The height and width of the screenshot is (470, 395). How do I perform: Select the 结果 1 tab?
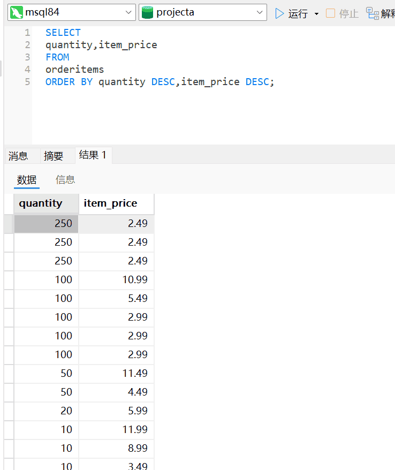(93, 155)
